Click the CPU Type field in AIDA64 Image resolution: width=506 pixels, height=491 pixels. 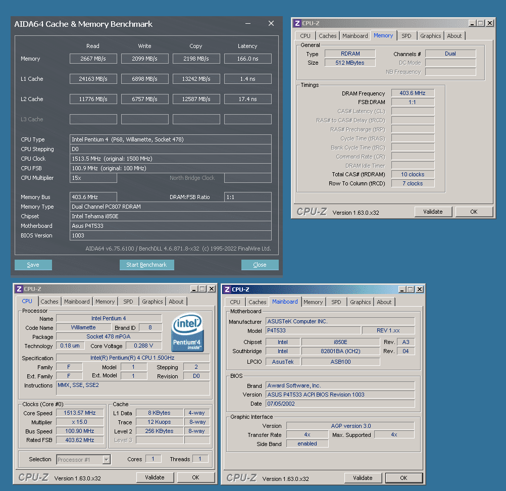170,139
